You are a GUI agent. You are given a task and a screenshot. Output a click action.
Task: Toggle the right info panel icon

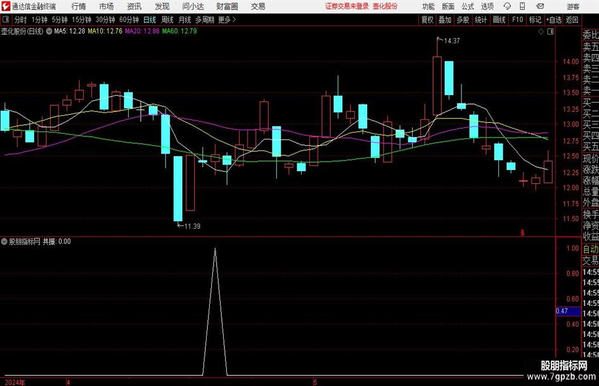coord(550,32)
